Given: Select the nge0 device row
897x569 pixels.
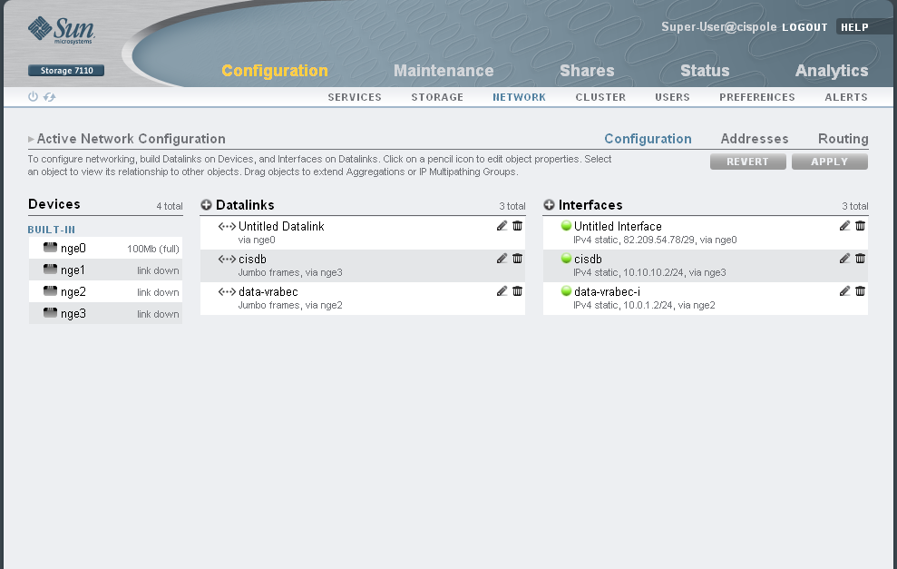Looking at the screenshot, I should pos(105,248).
